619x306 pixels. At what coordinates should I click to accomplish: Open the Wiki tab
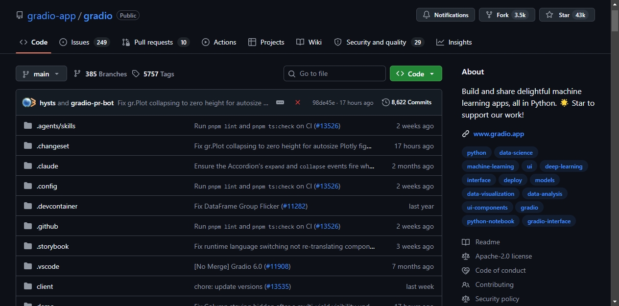[309, 42]
